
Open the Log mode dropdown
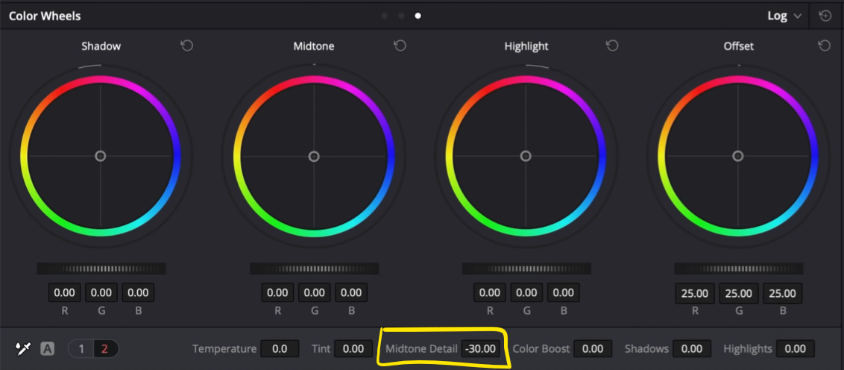784,16
